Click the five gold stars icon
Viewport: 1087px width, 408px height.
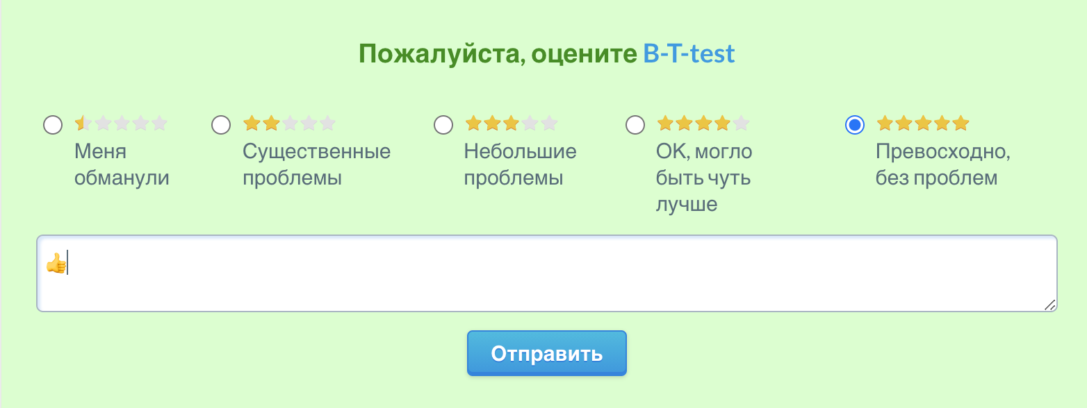(x=922, y=124)
